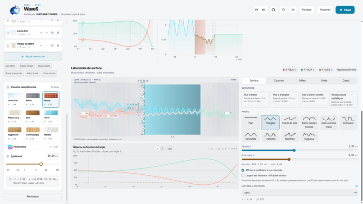Choose the Marbre material tile
The width and height of the screenshot is (363, 204).
click(x=51, y=134)
